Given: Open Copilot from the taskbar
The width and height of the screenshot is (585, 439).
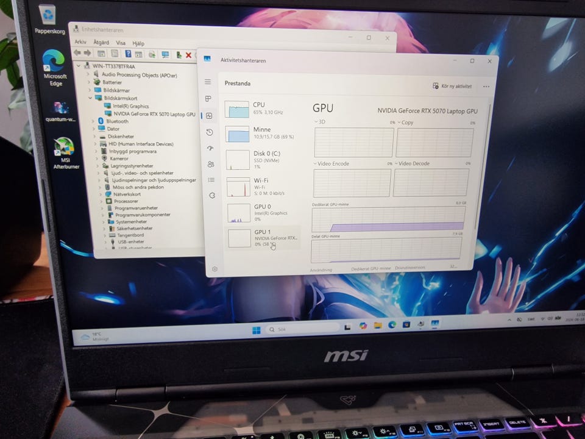Looking at the screenshot, I should click(x=363, y=326).
